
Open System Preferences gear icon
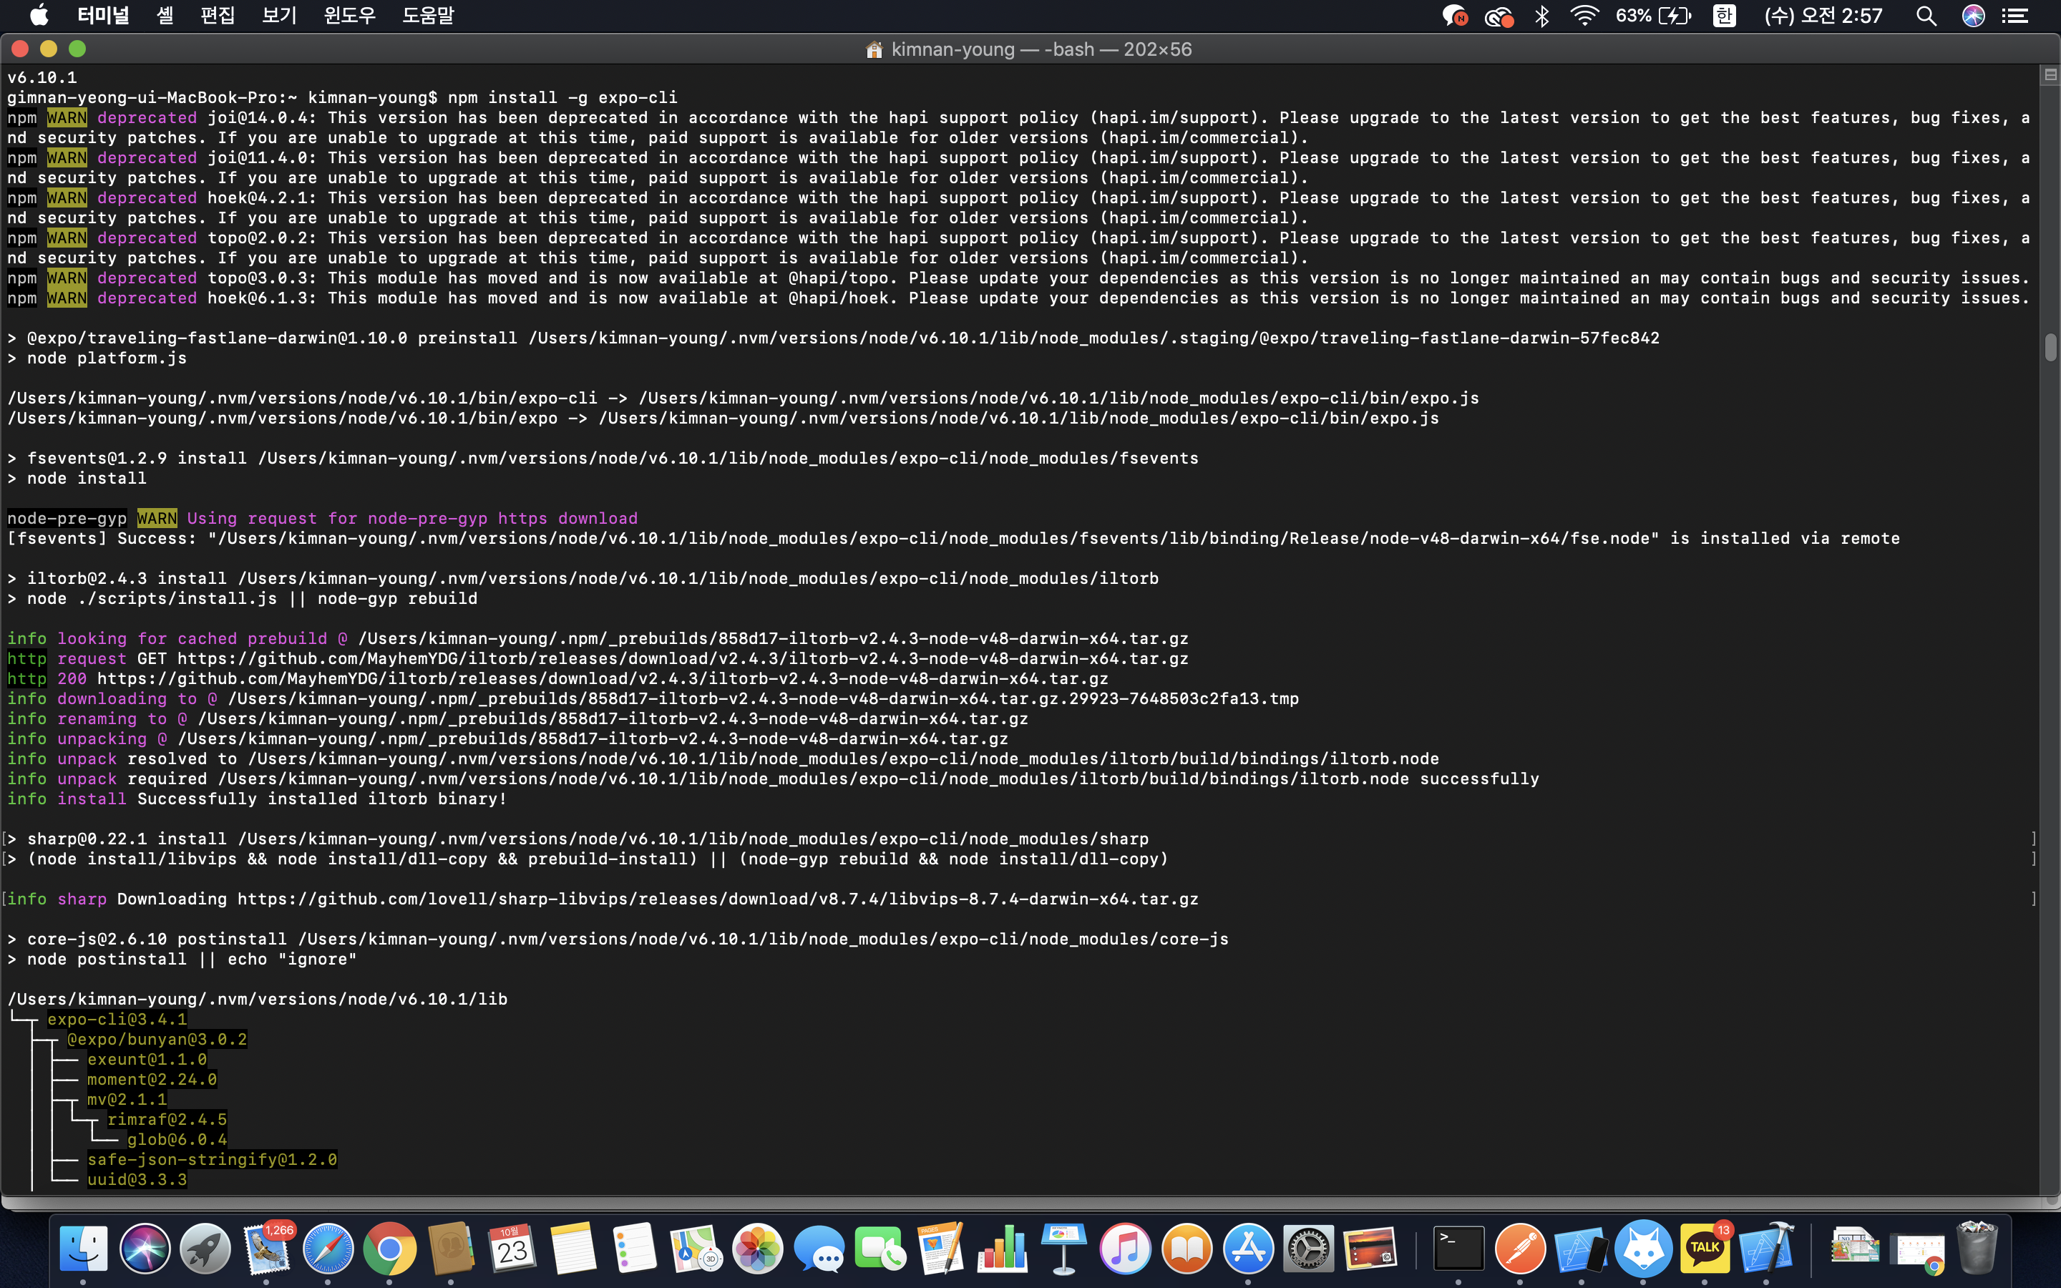pyautogui.click(x=1308, y=1249)
